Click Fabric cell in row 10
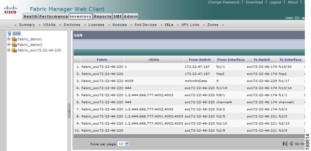Screen dimensions: 311x151 click(x=102, y=131)
